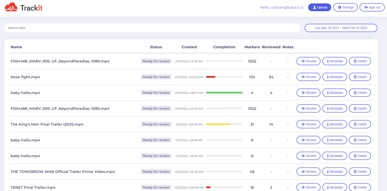Click the created date 12/23/2021, 5:51:30 AM
The width and height of the screenshot is (387, 191).
point(189,171)
